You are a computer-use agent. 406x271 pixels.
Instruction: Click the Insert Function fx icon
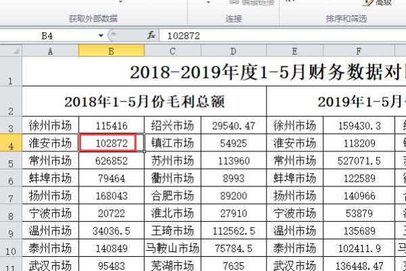click(152, 35)
